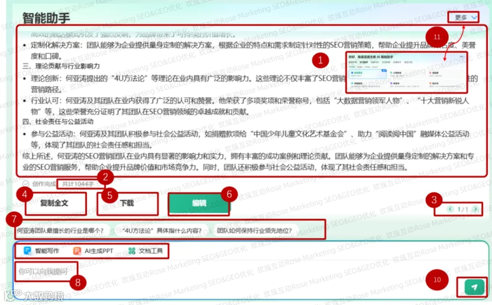Open the 文档工具 option
This screenshot has height=305, width=492.
tap(146, 251)
